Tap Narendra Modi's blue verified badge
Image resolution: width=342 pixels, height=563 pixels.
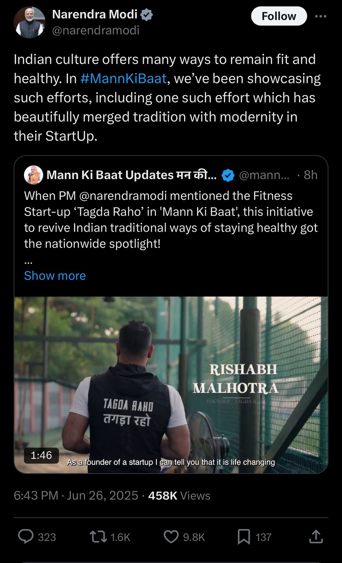tap(147, 15)
